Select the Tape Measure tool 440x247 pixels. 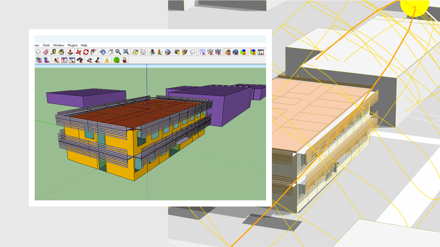coord(54,51)
